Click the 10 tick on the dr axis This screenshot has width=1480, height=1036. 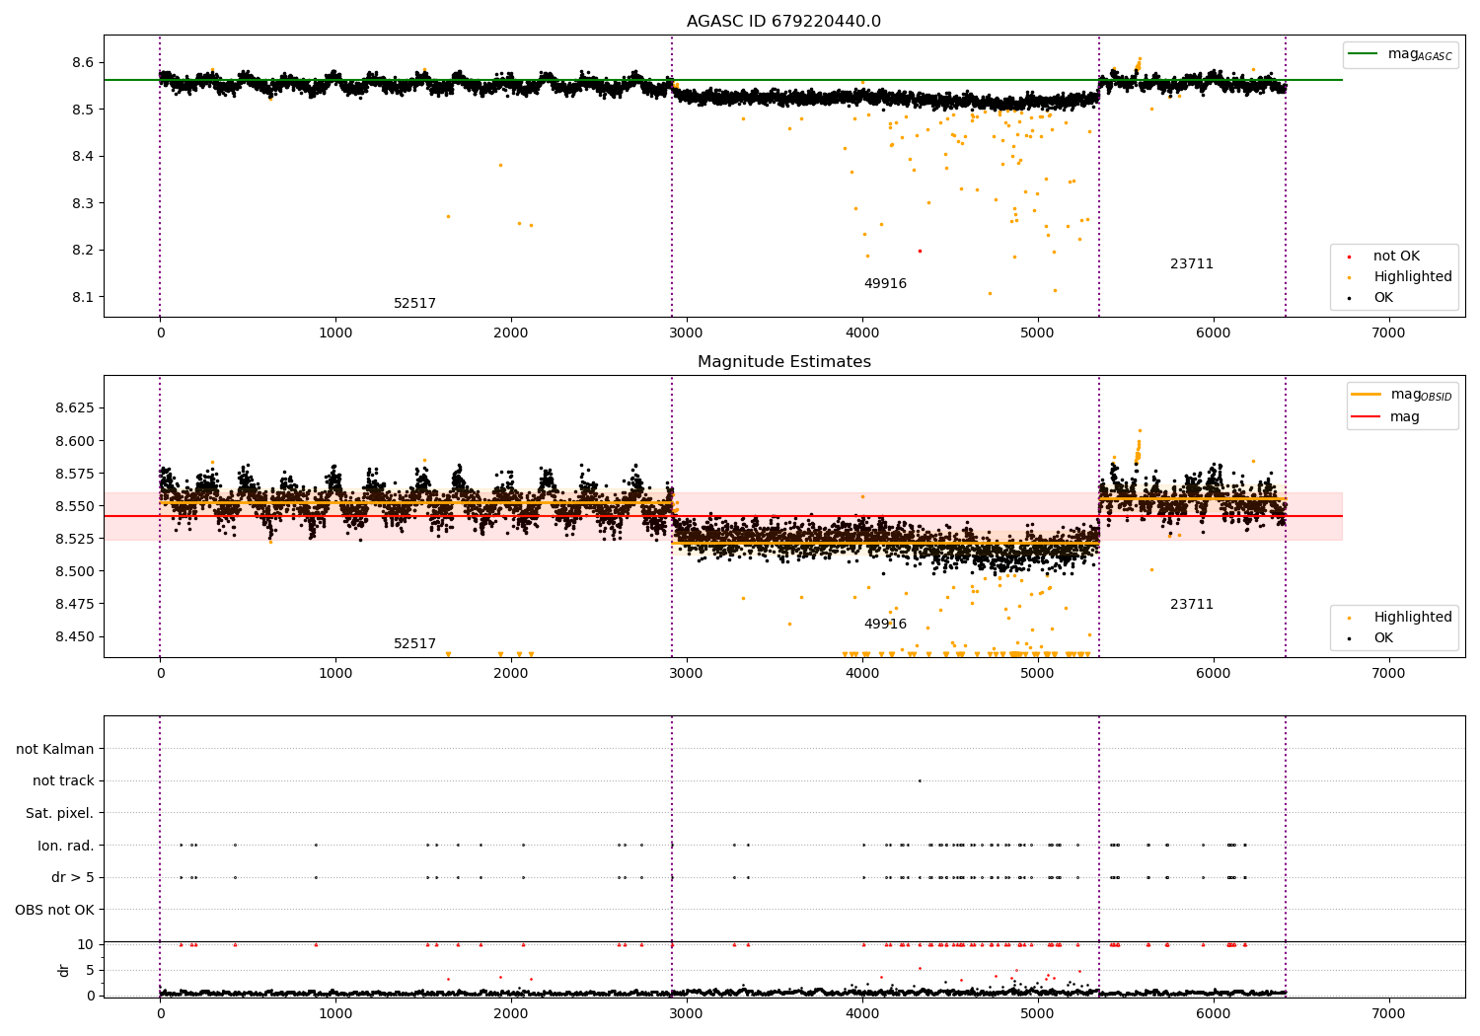[86, 945]
